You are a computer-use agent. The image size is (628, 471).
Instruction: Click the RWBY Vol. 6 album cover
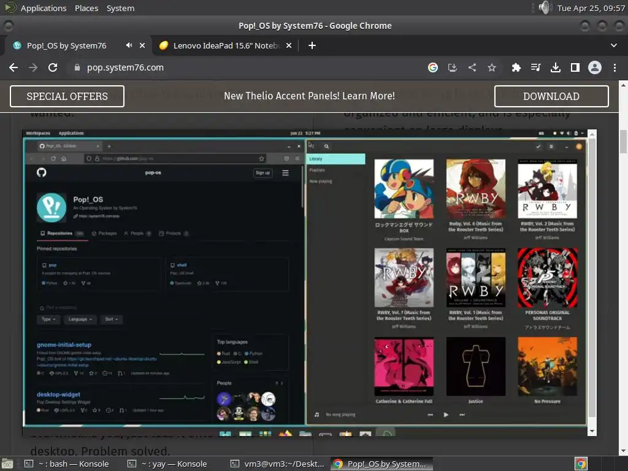tap(475, 189)
